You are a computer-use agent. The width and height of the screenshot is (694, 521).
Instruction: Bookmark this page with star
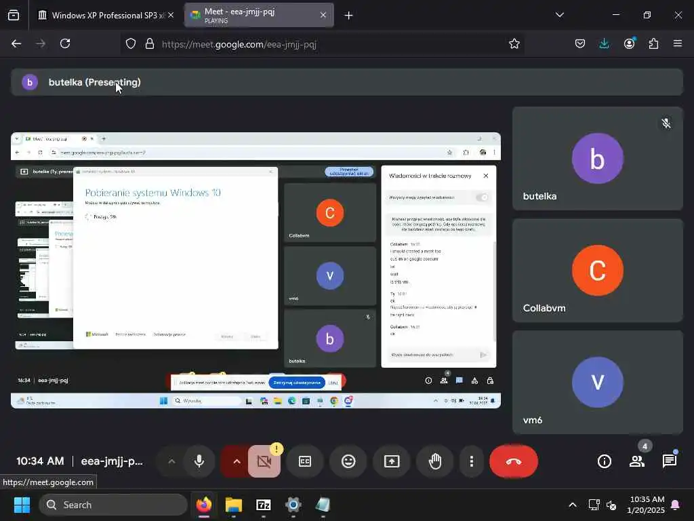[514, 43]
